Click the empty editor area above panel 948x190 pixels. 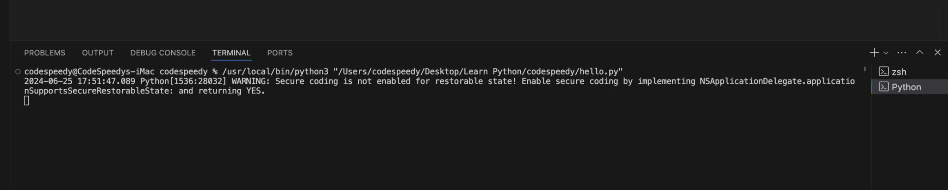coord(479,20)
